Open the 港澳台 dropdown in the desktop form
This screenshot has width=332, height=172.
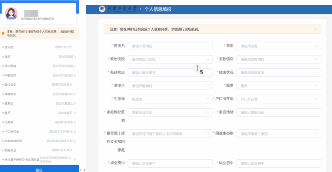[170, 86]
